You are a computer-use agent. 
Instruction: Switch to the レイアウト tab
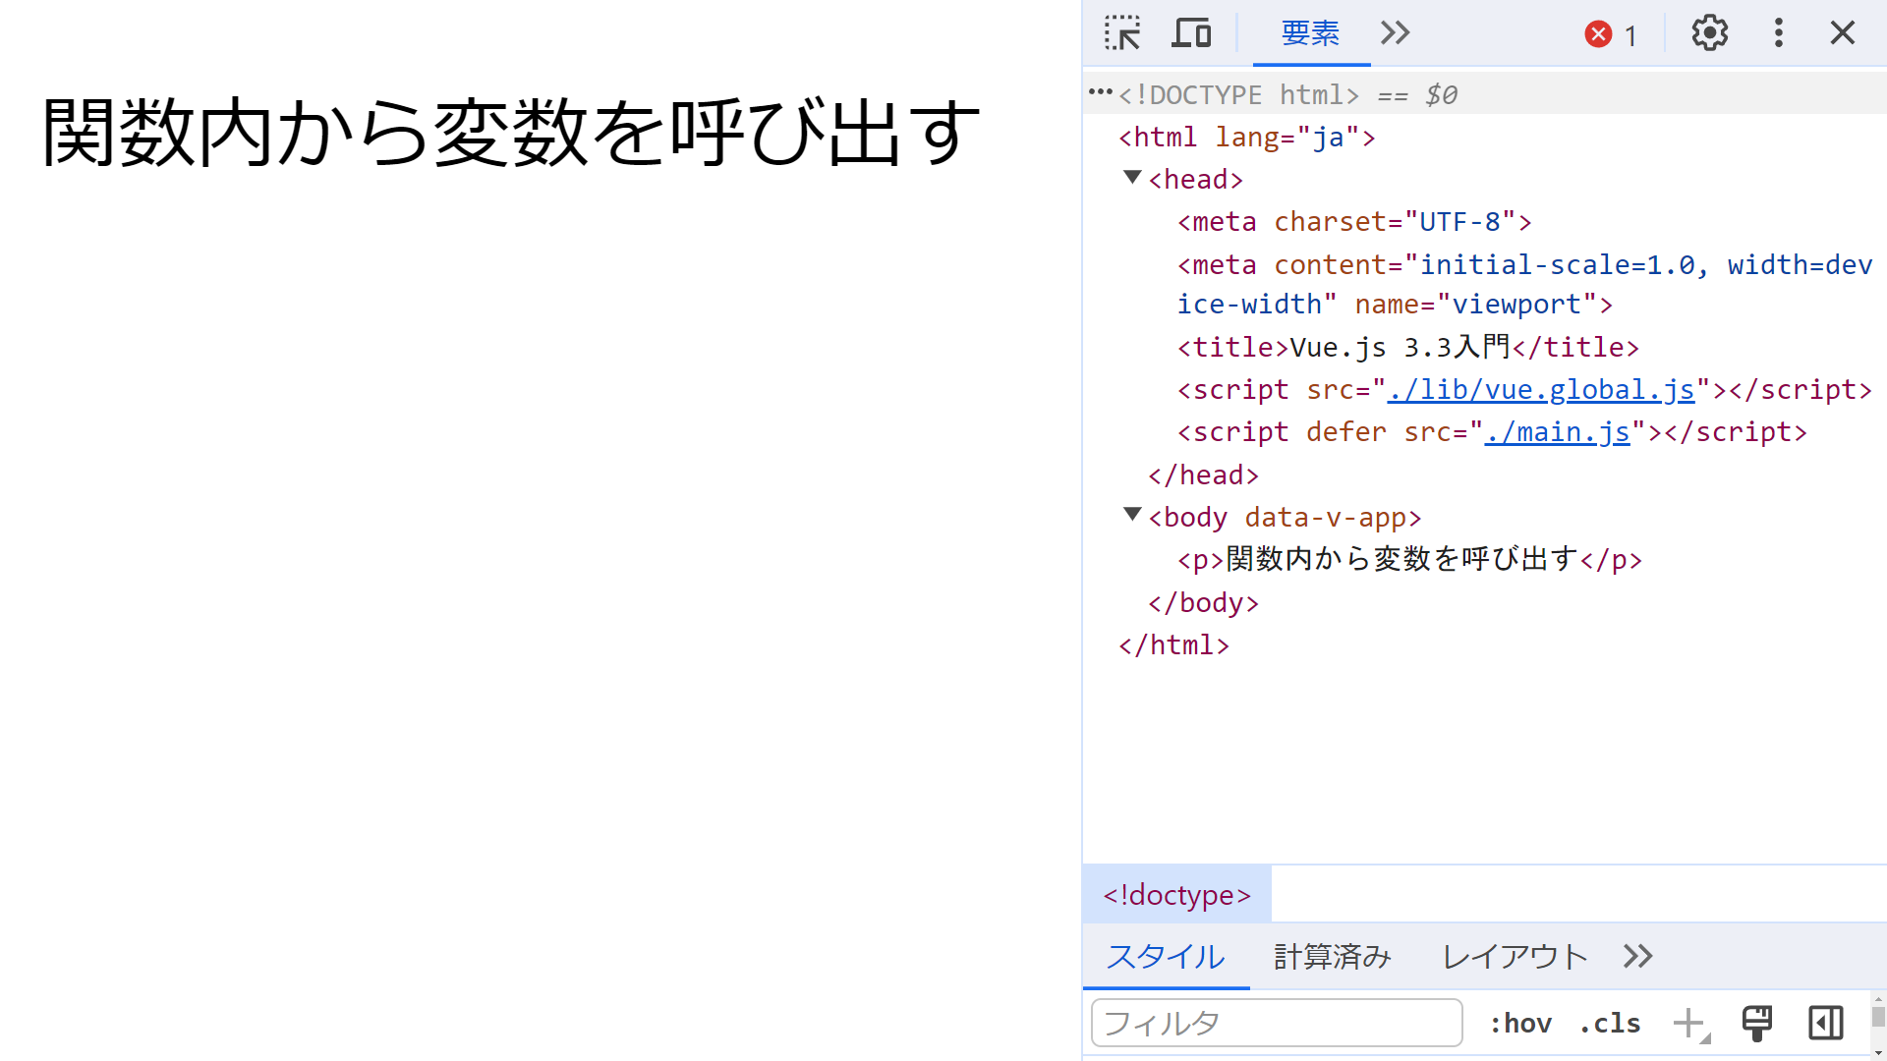[x=1514, y=956]
